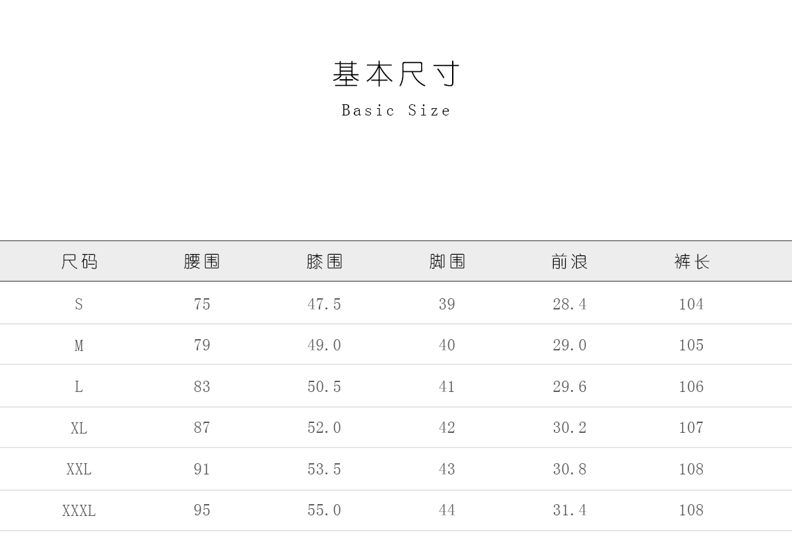Select the XXL size row label
792x549 pixels.
79,469
